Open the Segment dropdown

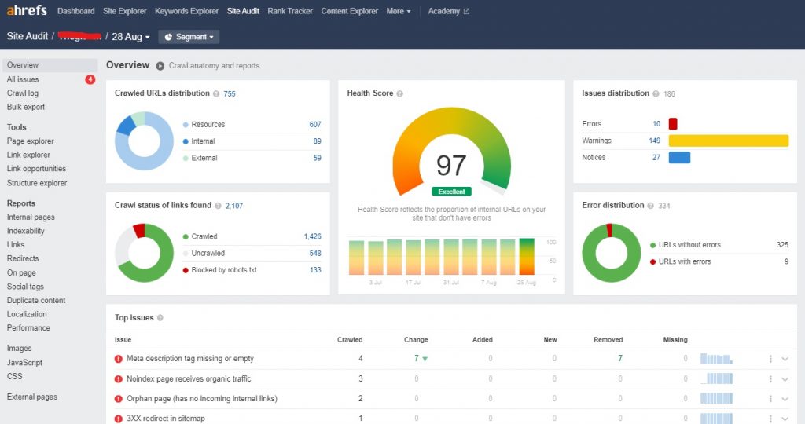click(189, 37)
